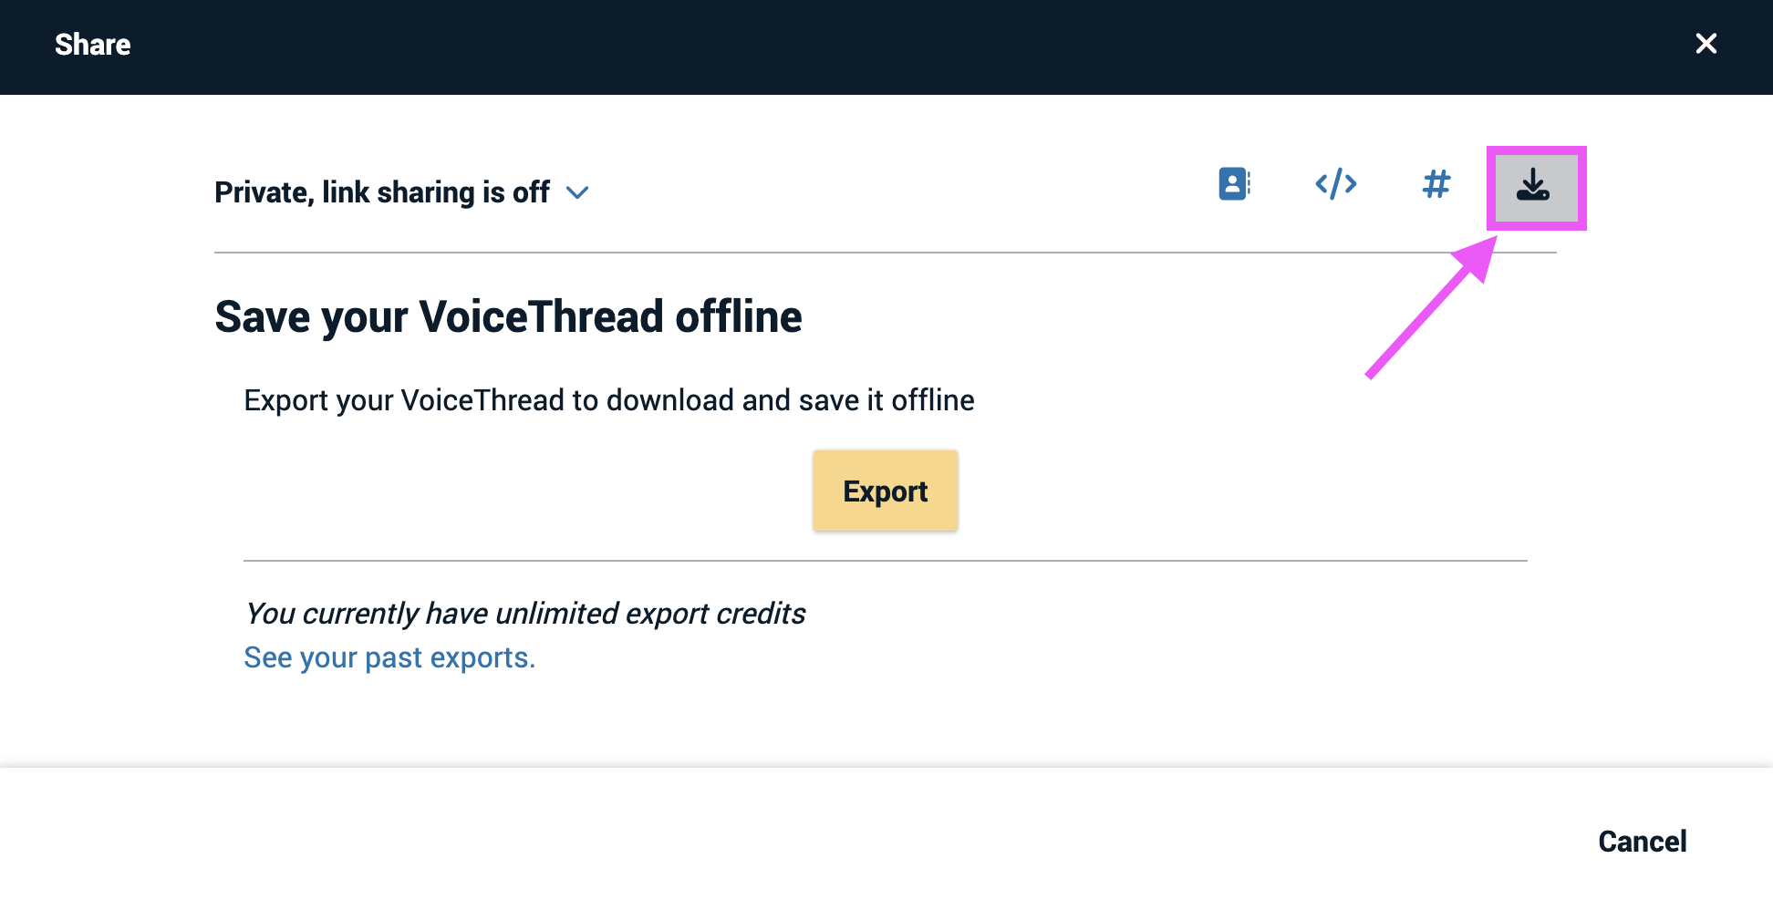Select the hashtag sharing icon
The height and width of the screenshot is (910, 1773).
coord(1436,184)
